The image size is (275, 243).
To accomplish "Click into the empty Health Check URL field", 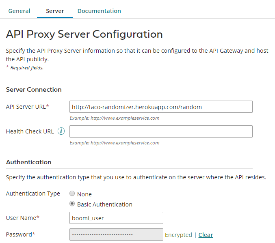I will point(161,131).
